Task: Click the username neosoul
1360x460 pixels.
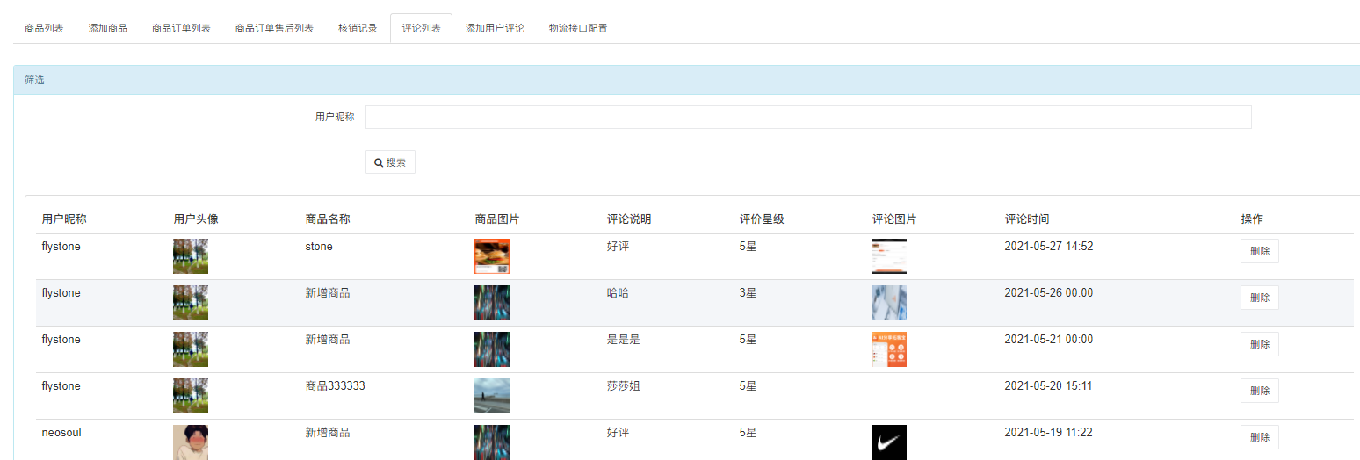Action: tap(61, 433)
